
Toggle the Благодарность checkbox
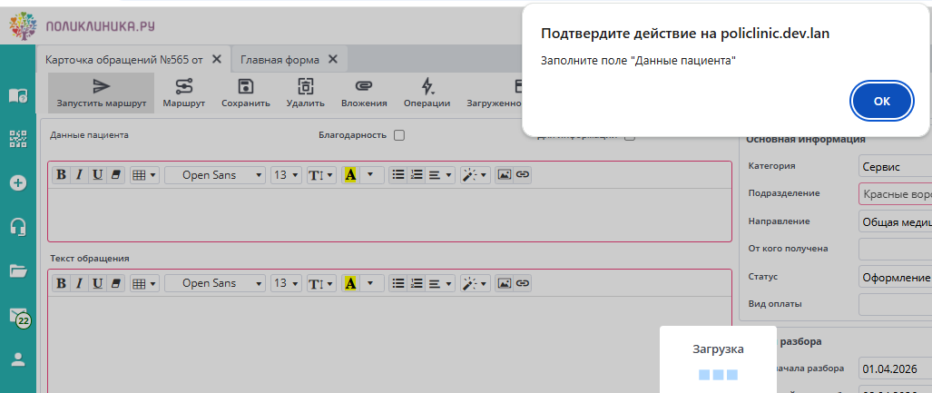pos(399,135)
